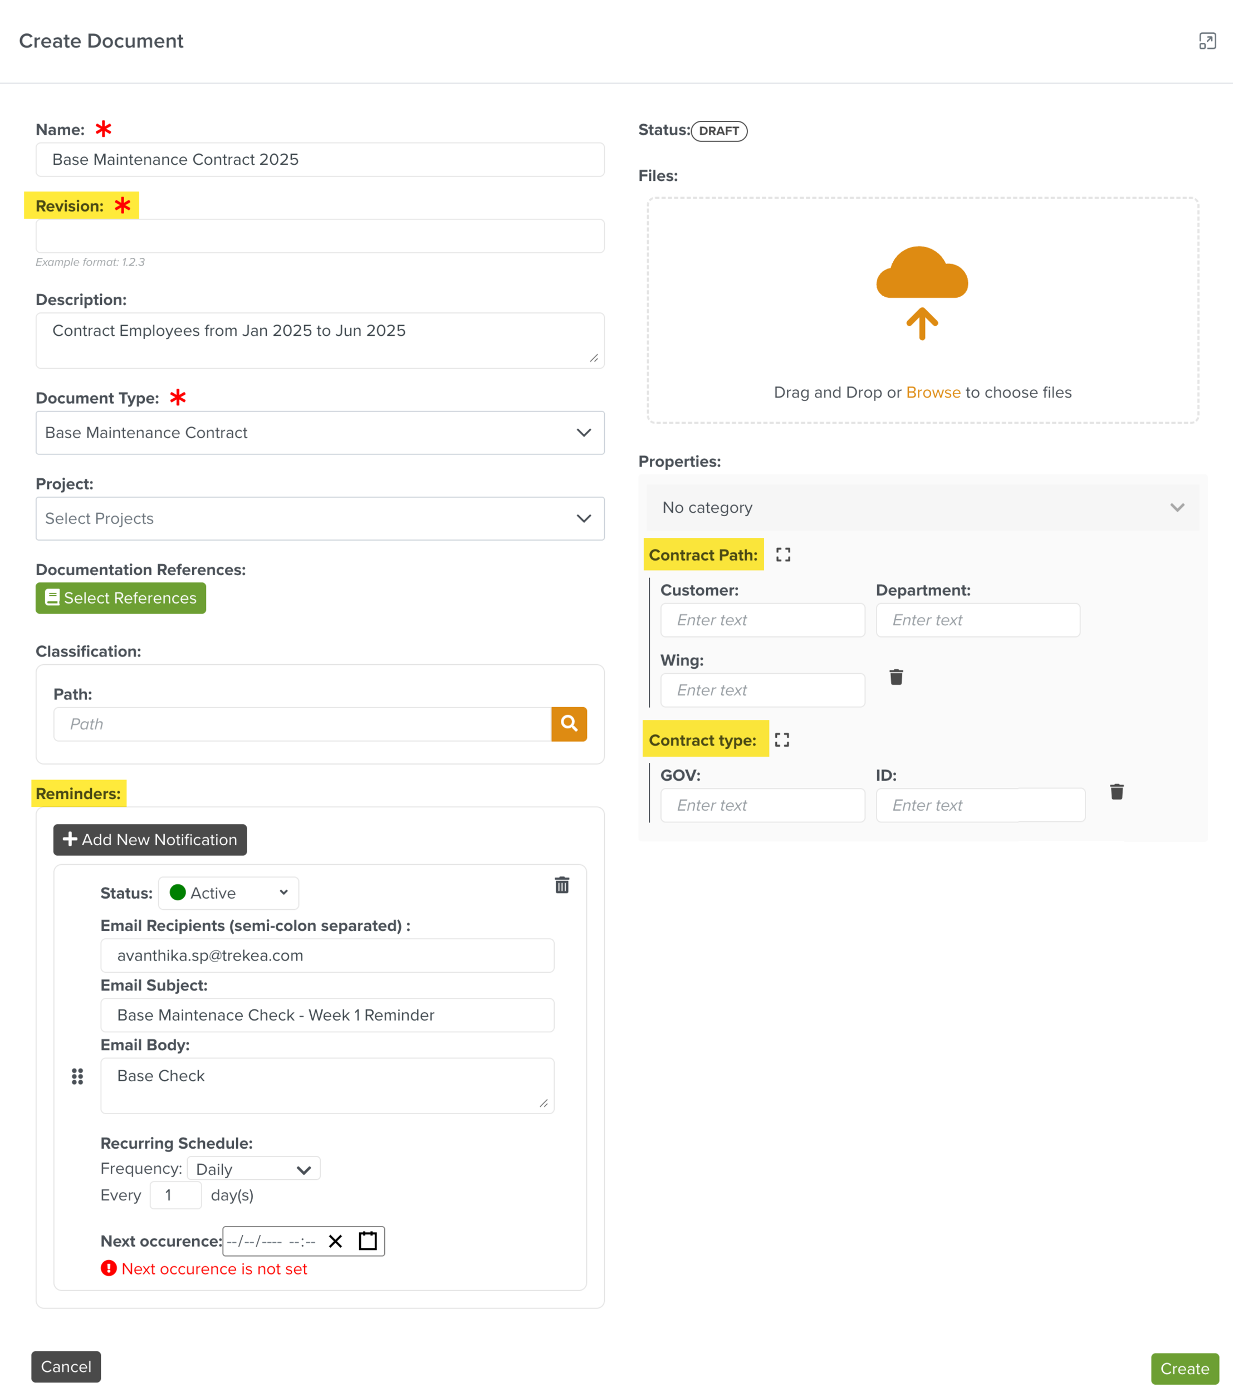The image size is (1233, 1392).
Task: Open the Document Type dropdown
Action: tap(320, 433)
